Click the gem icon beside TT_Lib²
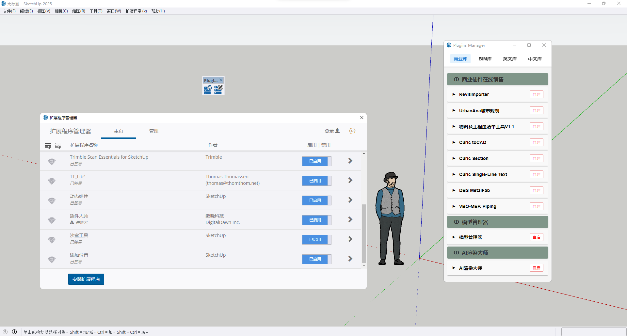The width and height of the screenshot is (627, 336). coord(52,181)
